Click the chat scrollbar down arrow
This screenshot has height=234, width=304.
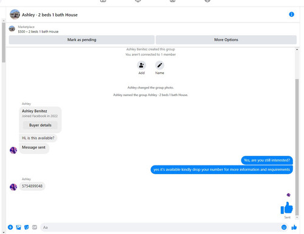(x=297, y=218)
